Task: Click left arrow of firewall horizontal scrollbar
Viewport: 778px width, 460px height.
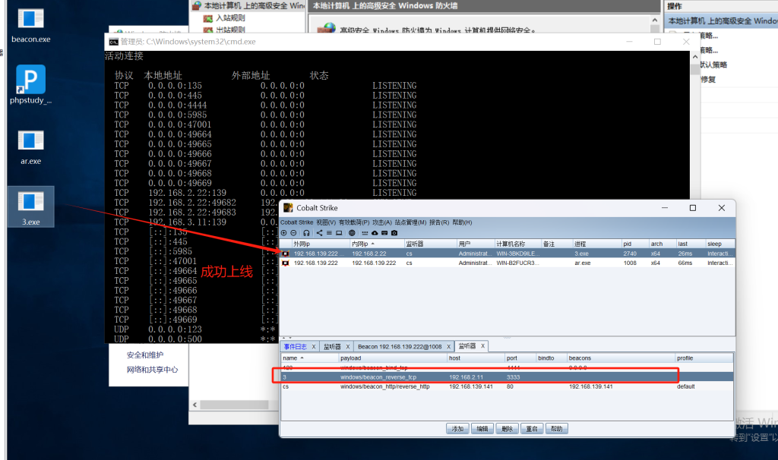Action: pyautogui.click(x=195, y=405)
